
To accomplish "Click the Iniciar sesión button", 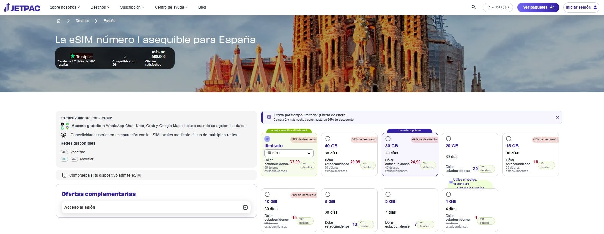I will click(581, 7).
